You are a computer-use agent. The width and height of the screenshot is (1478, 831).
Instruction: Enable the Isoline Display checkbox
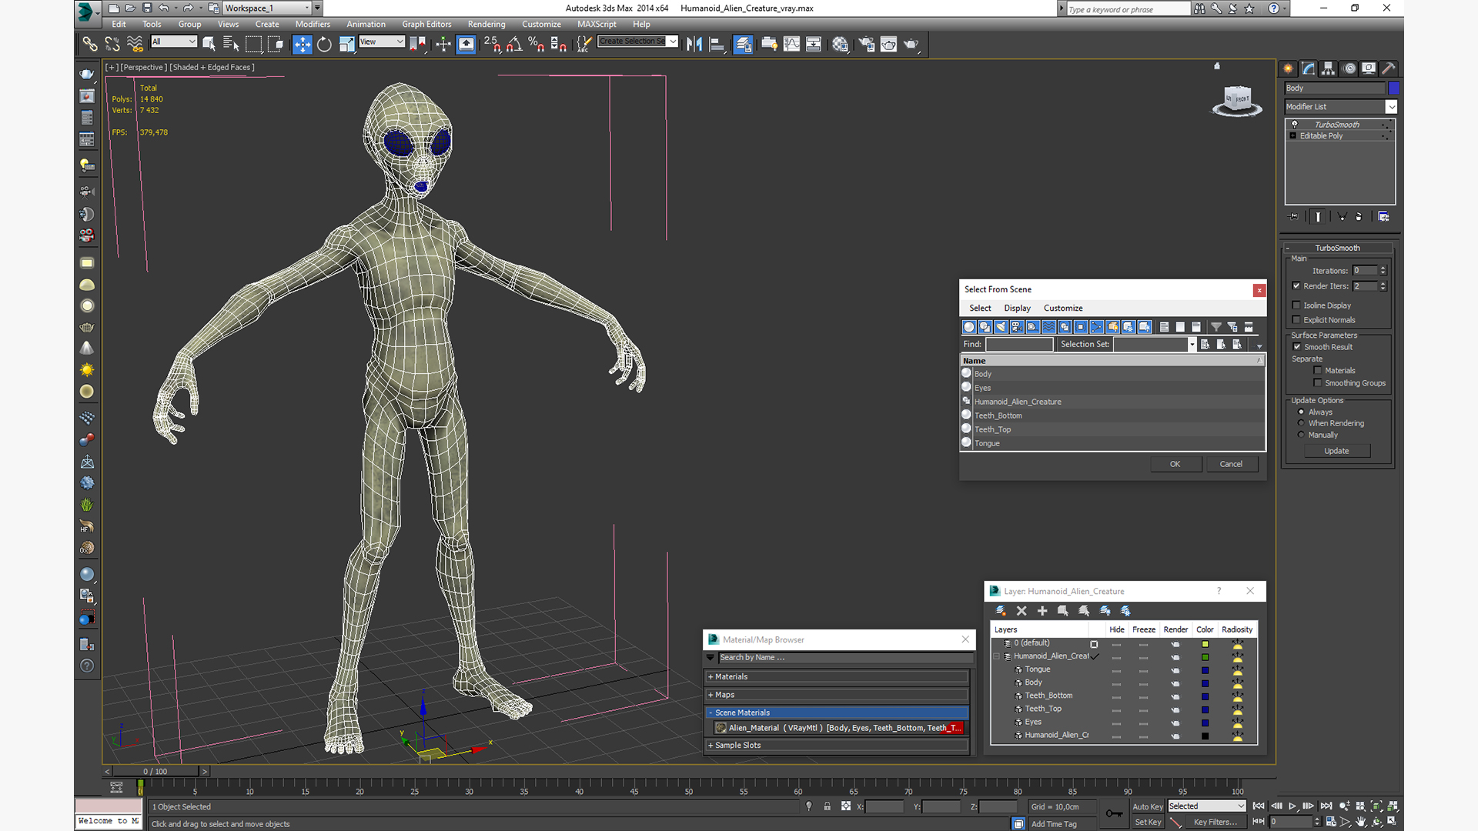[1296, 305]
